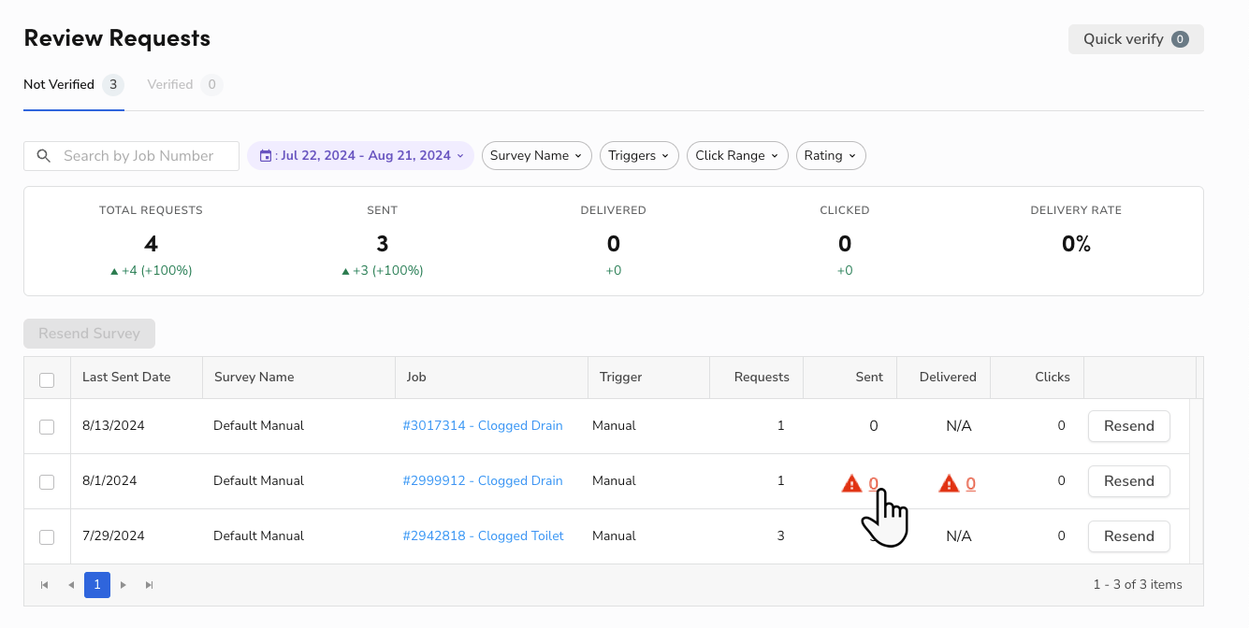Click the TOTAL REQUESTS stat value 4
1249x628 pixels.
pos(151,245)
